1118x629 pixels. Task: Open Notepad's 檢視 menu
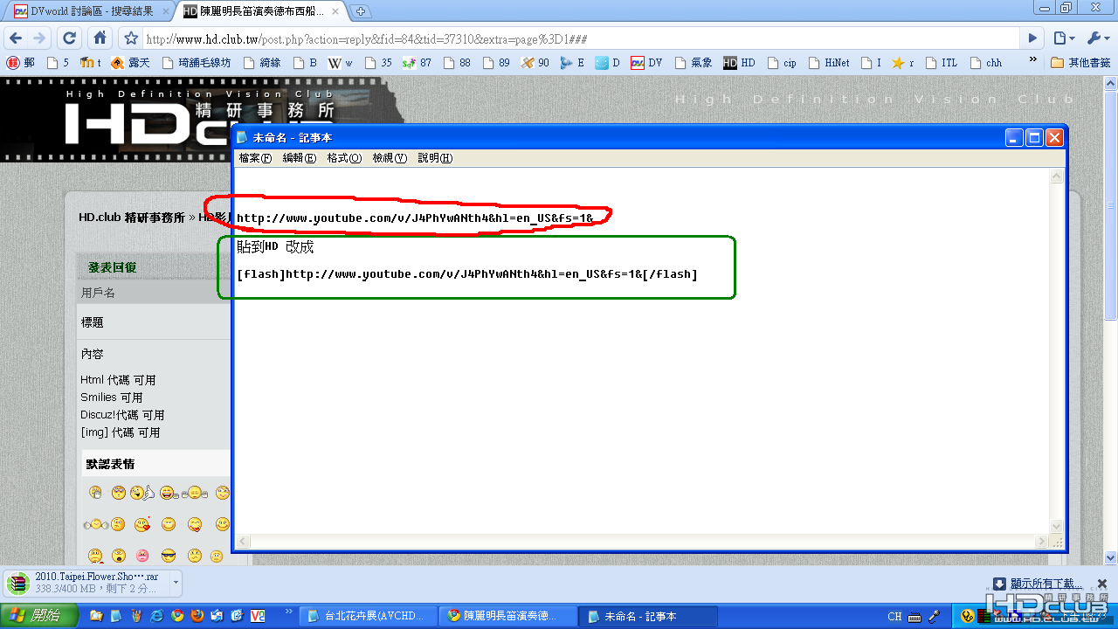[x=390, y=158]
